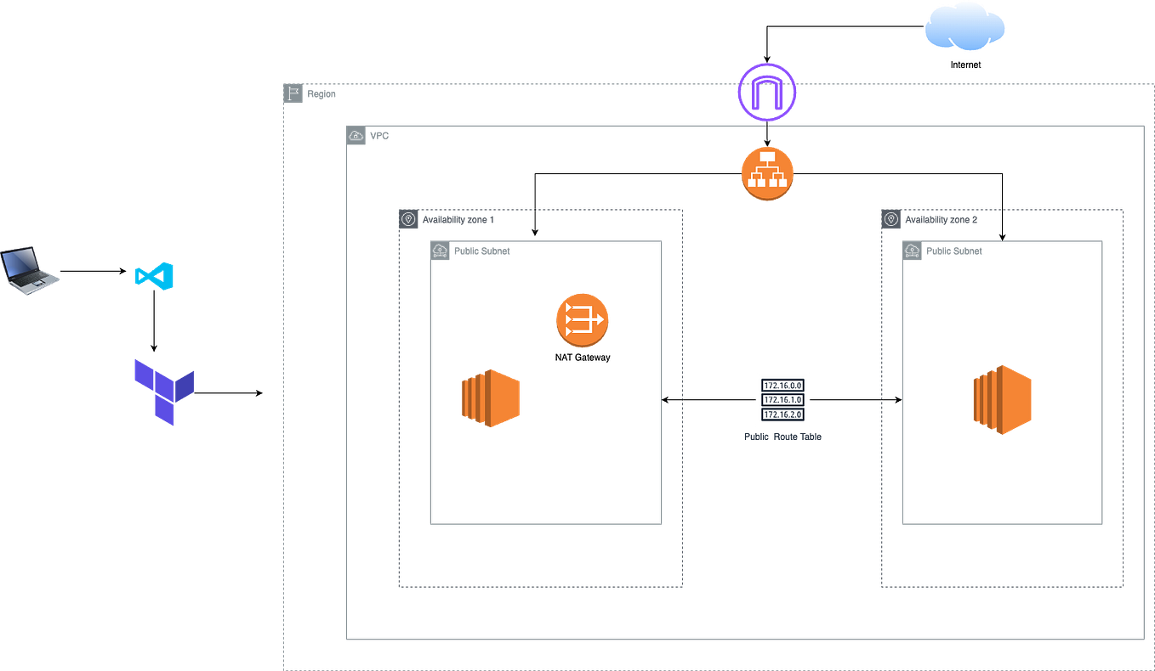Screen dimensions: 1155x671
Task: Click the Region badge in the top-left corner
Action: point(293,93)
